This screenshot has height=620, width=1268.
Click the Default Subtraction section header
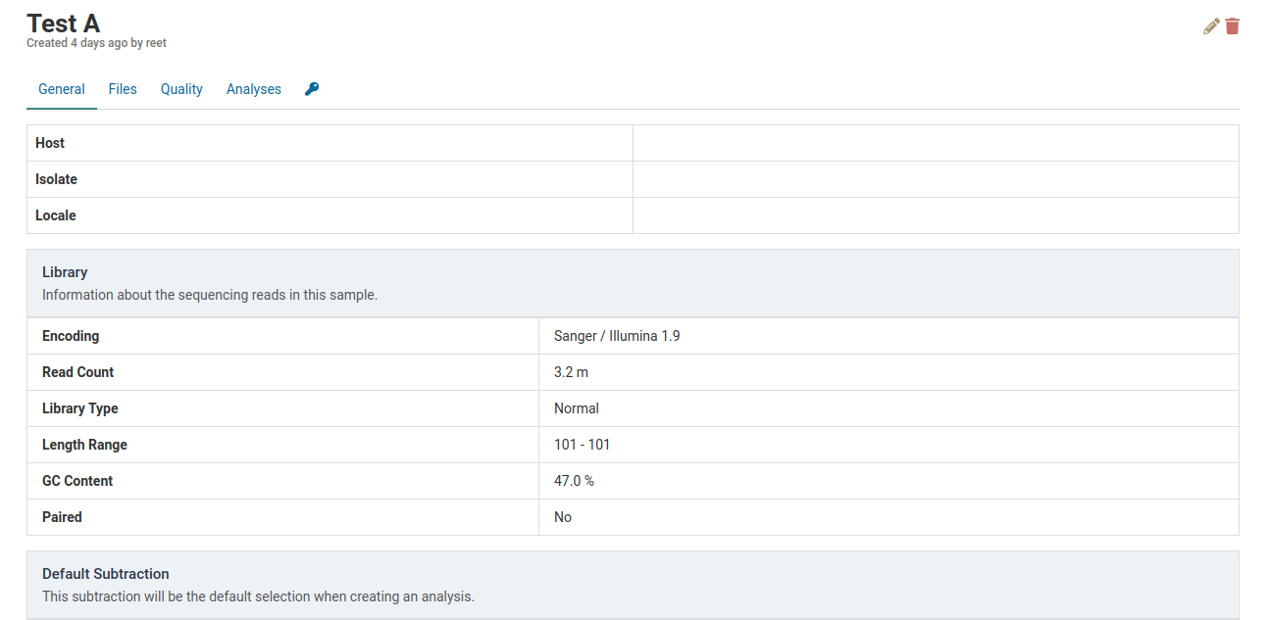click(106, 574)
